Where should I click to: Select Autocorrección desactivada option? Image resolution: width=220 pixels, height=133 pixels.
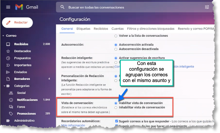point(116,49)
